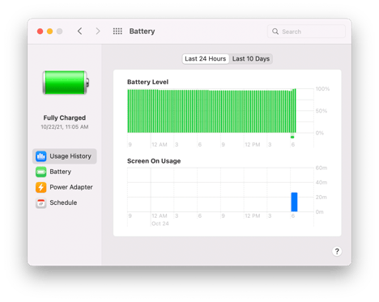Click the green Battery sidebar icon
The width and height of the screenshot is (379, 302).
point(41,172)
